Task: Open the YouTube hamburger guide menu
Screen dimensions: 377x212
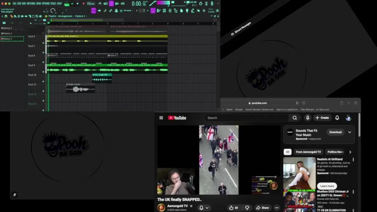Action: point(161,118)
